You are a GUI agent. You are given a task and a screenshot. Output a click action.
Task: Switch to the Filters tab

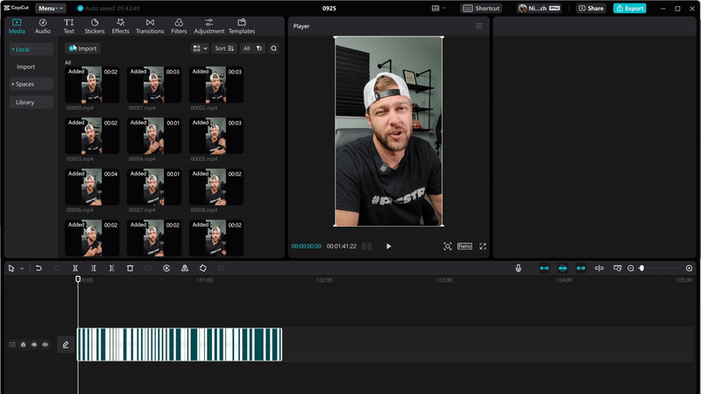pos(179,26)
